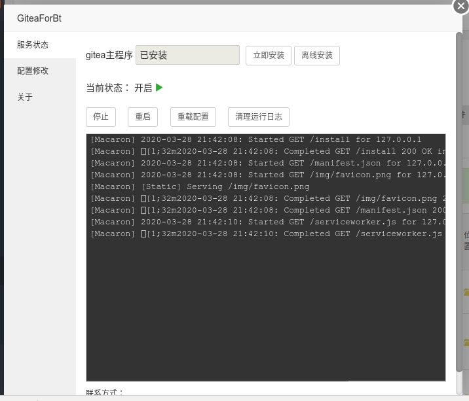
Task: Stop the gitea service with 停止
Action: [101, 117]
